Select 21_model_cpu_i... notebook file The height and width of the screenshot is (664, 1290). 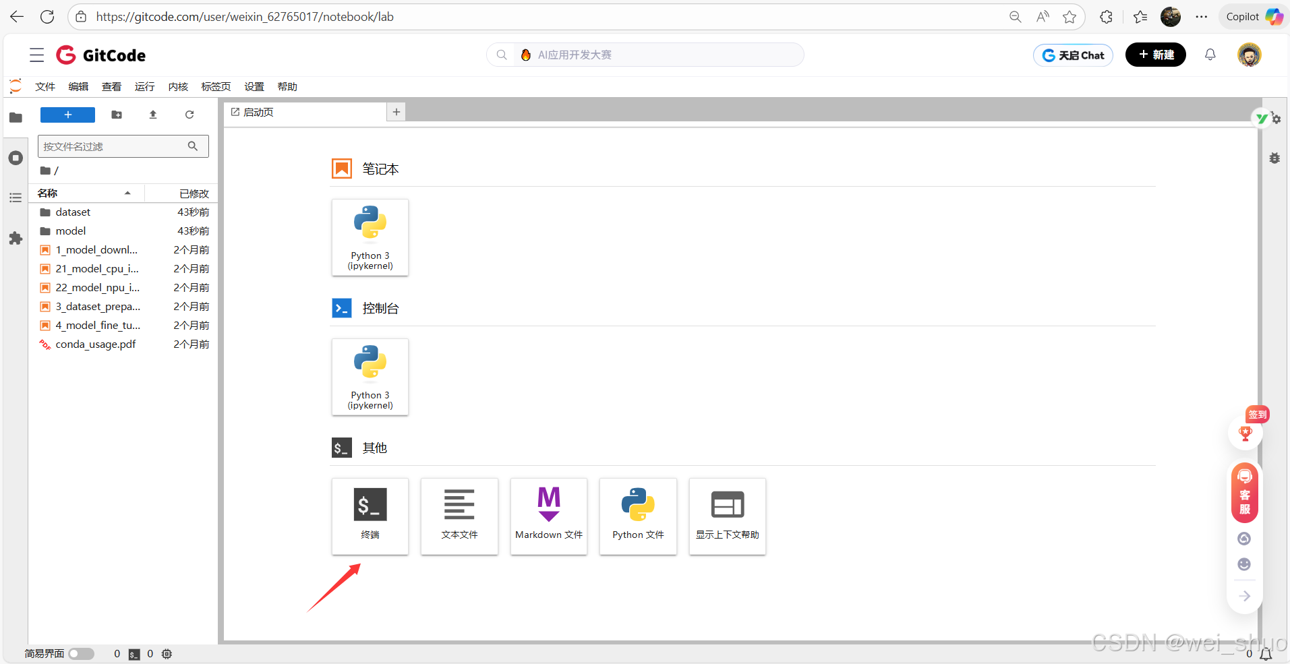123,269
